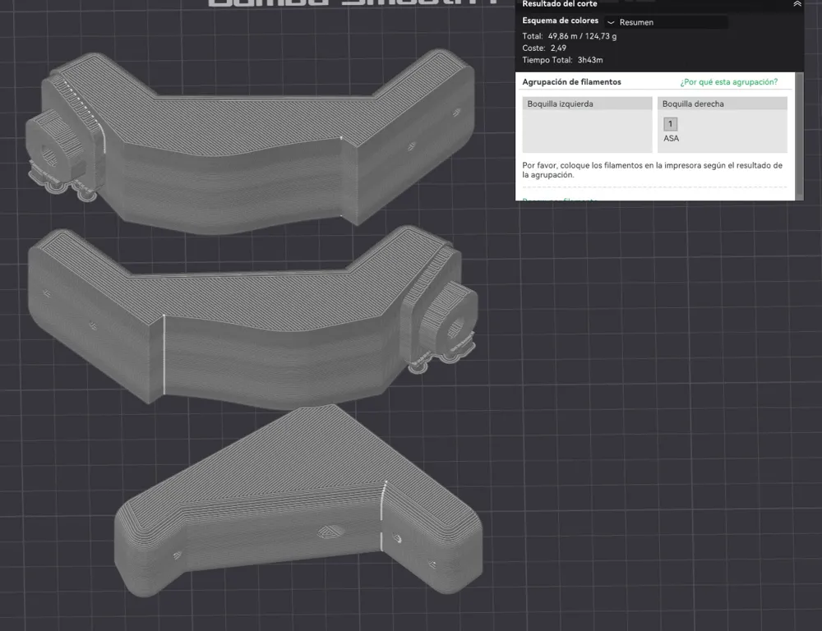822x631 pixels.
Task: Open the ¿Por qué esta agrupación? link
Action: click(728, 82)
